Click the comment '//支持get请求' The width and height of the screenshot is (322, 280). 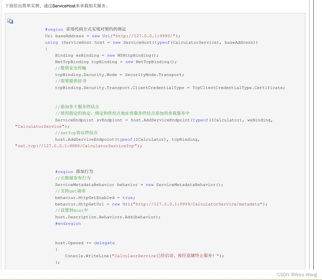tap(70, 191)
